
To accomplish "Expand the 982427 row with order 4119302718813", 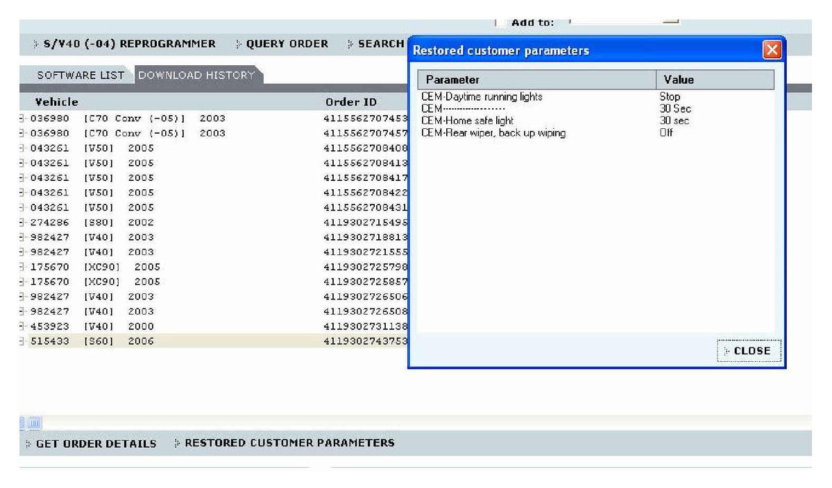I will [x=22, y=237].
